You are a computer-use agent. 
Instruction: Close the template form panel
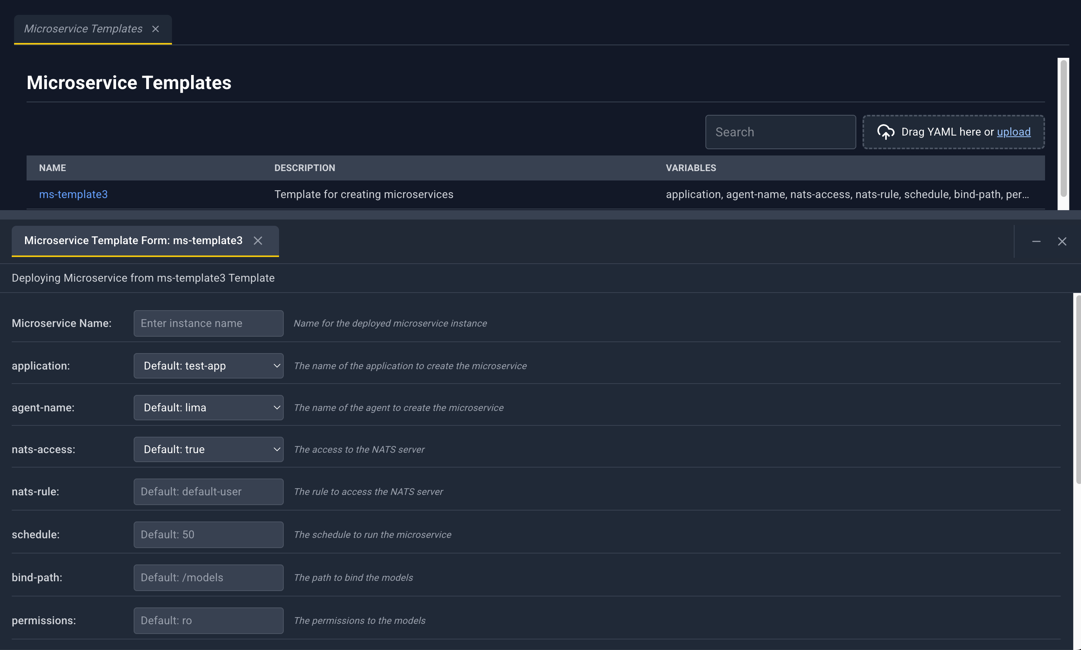pyautogui.click(x=1062, y=241)
